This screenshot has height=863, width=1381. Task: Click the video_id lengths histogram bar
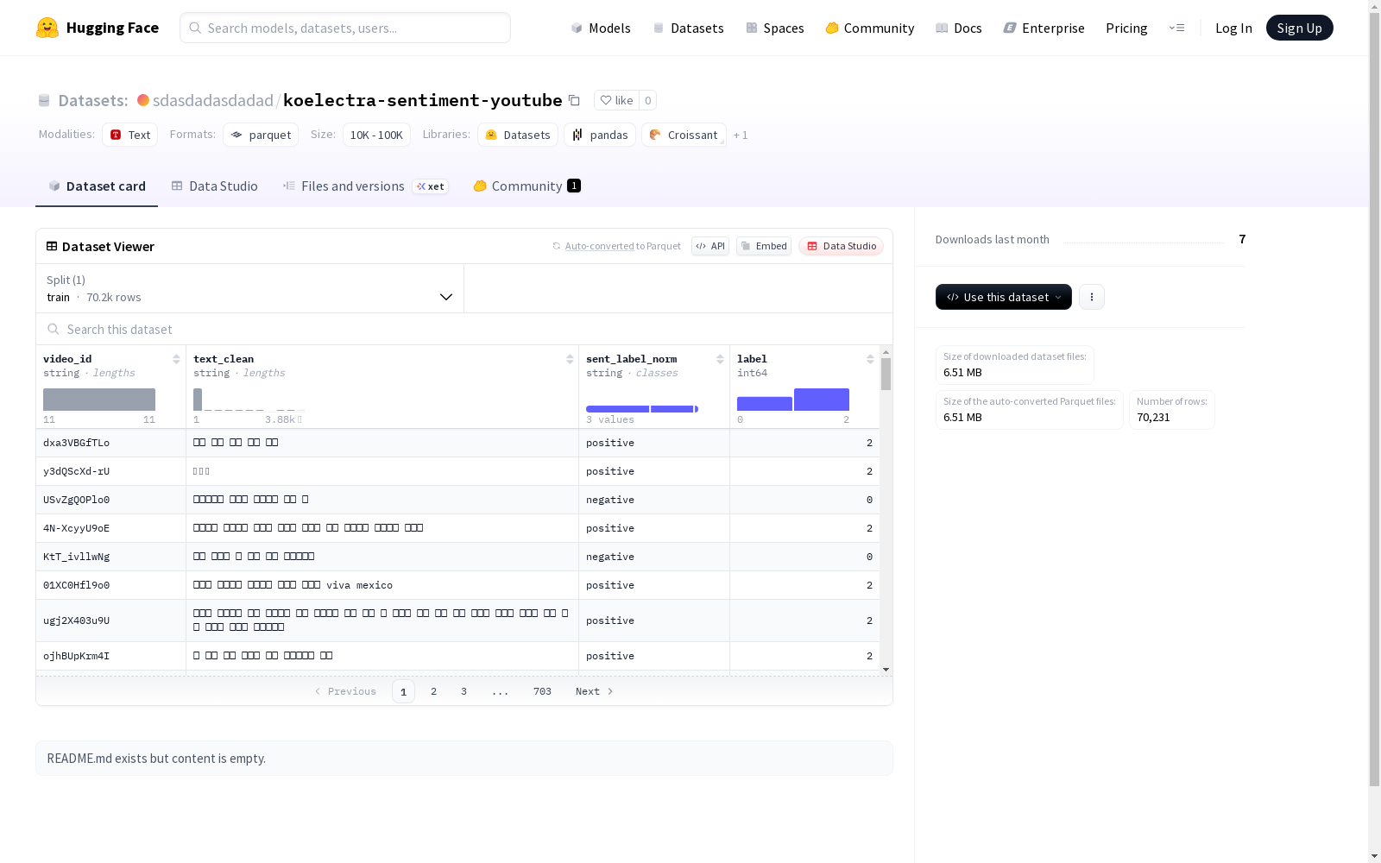point(99,400)
